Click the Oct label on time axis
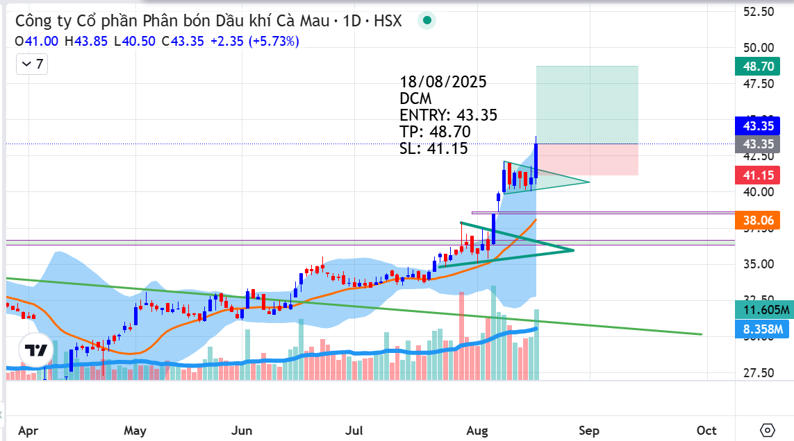This screenshot has height=441, width=794. tap(706, 431)
